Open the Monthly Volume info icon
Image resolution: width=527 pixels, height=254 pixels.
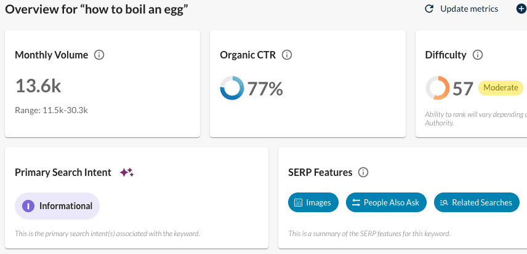[x=99, y=55]
